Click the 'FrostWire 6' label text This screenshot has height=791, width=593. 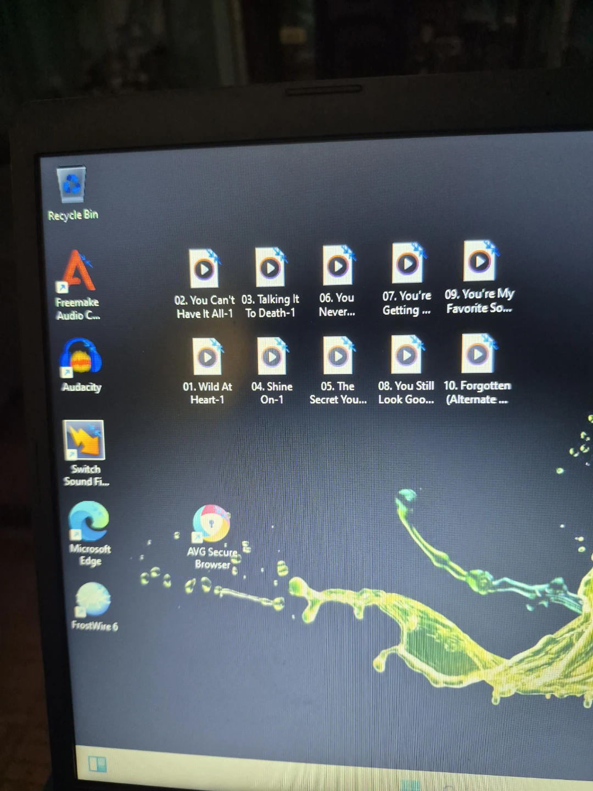(x=94, y=626)
